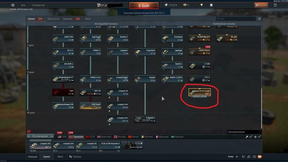Click the В бой! battle button
Screen dimensions: 288x162
144,5
